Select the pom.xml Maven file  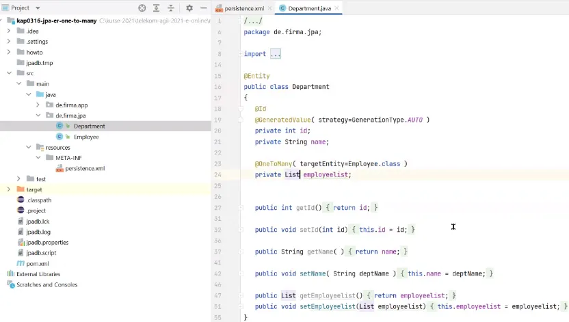[38, 264]
